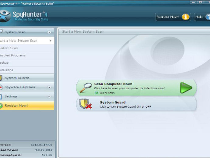Click the orange info icon beside Register Now
The width and height of the screenshot is (210, 158).
(x=185, y=17)
